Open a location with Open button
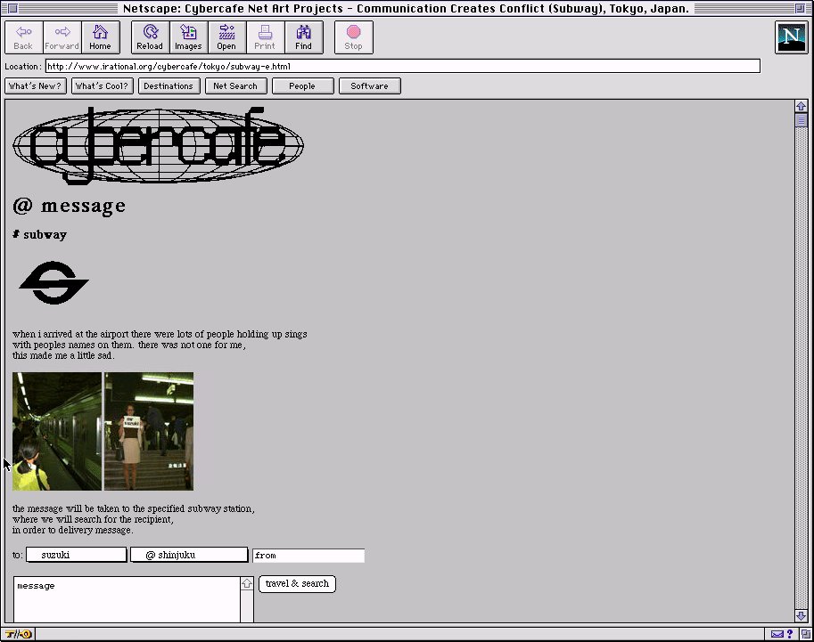The image size is (814, 642). tap(226, 37)
